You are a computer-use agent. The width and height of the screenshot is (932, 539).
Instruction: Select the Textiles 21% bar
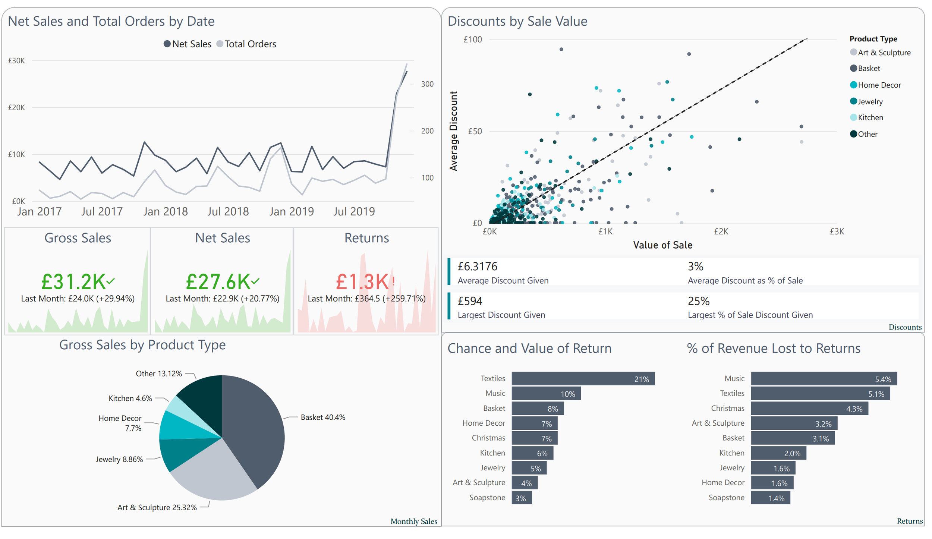click(583, 379)
